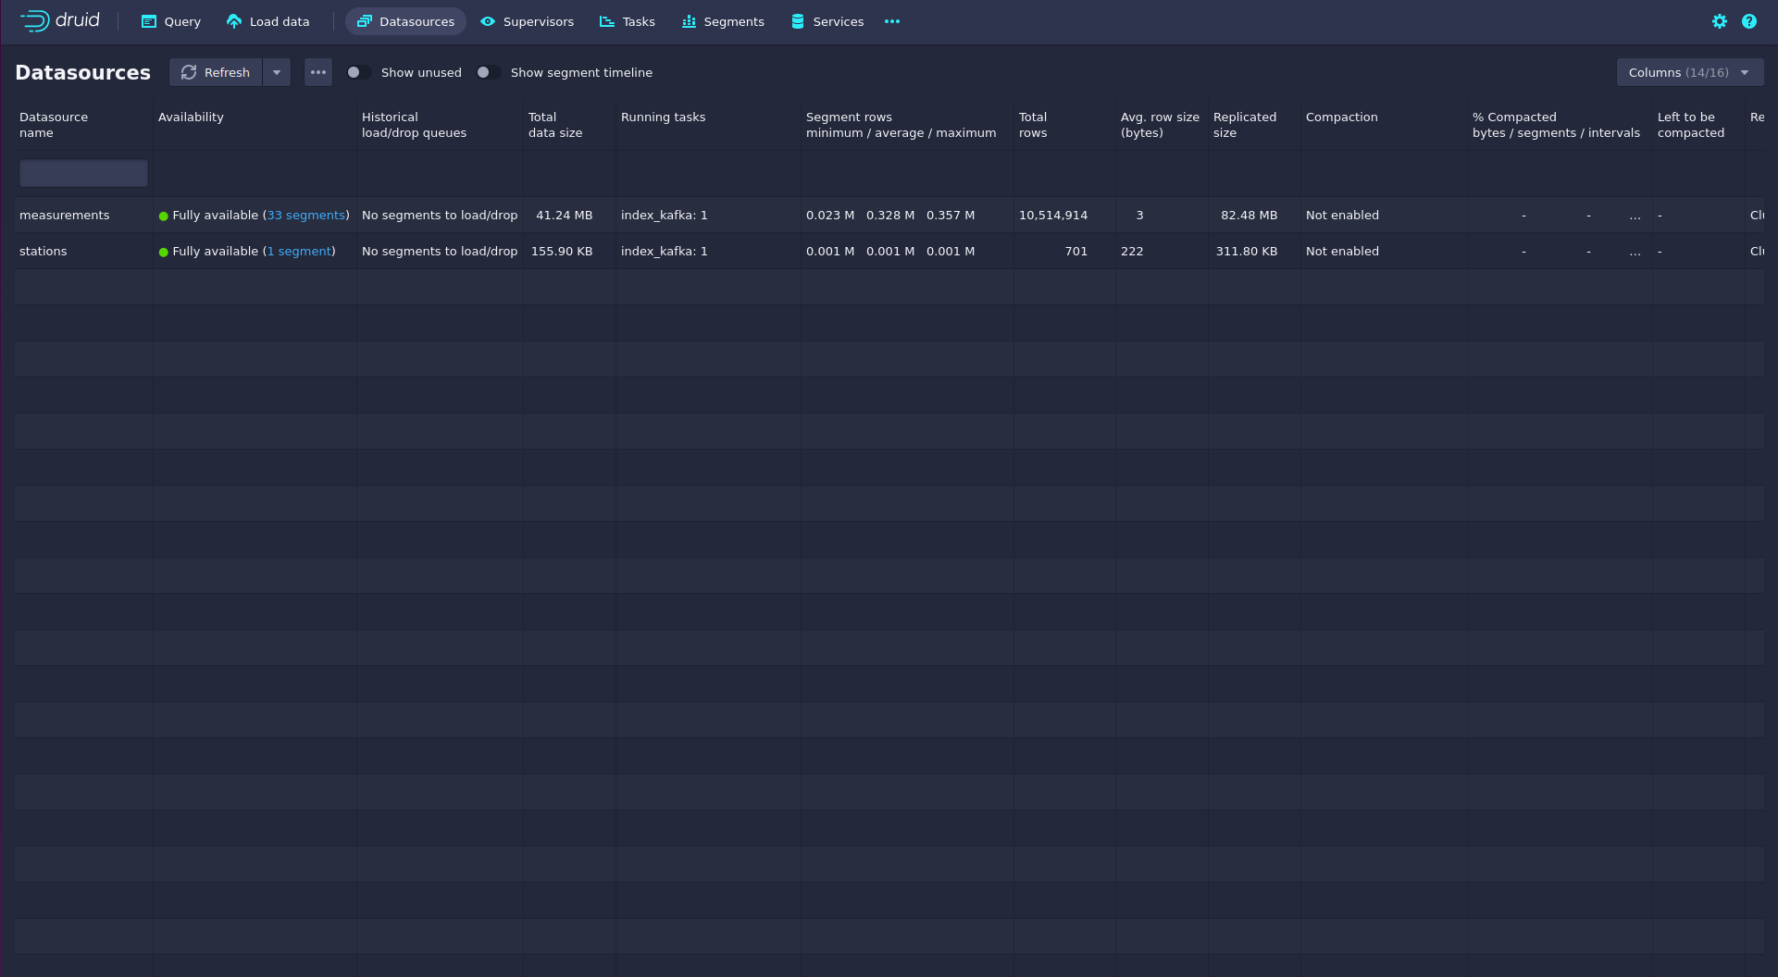Click the Query view icon

(148, 21)
